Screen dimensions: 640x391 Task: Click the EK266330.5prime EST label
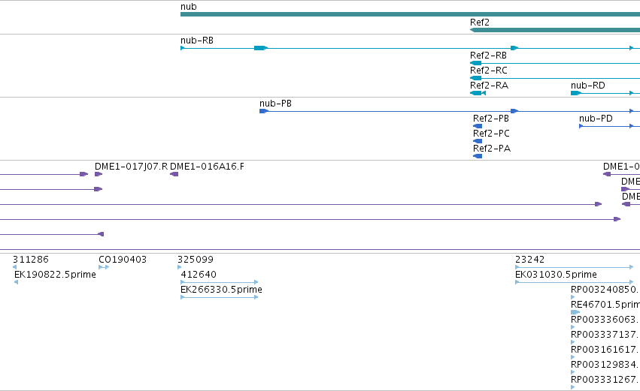coord(221,290)
